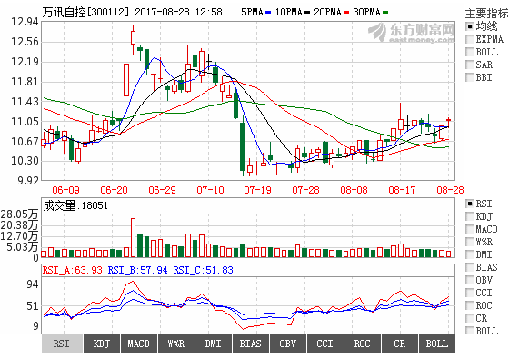The width and height of the screenshot is (519, 359).
Task: Click the tallest red volume bar
Action: (133, 237)
